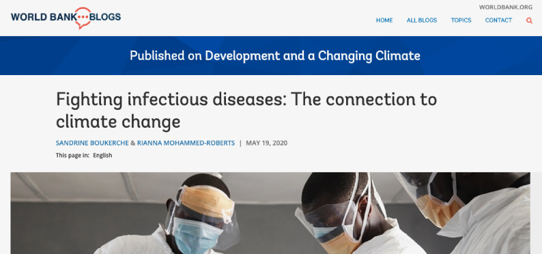Go to the HOME menu item
542x254 pixels.
(x=384, y=20)
